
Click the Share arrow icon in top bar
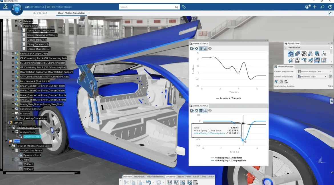[x=322, y=7]
